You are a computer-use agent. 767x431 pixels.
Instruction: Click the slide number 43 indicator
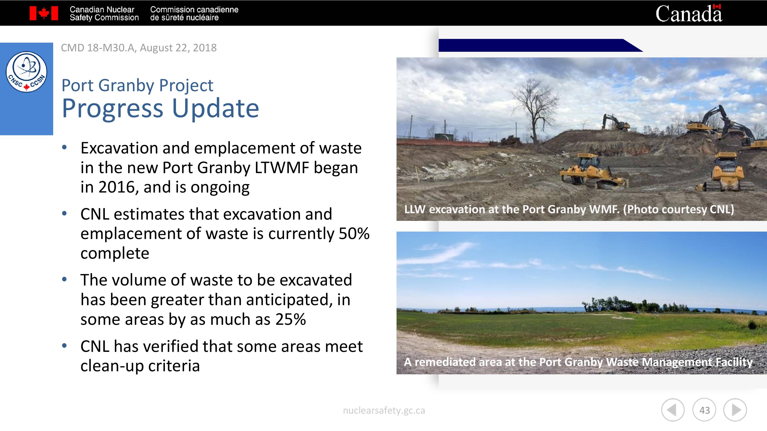(x=704, y=410)
